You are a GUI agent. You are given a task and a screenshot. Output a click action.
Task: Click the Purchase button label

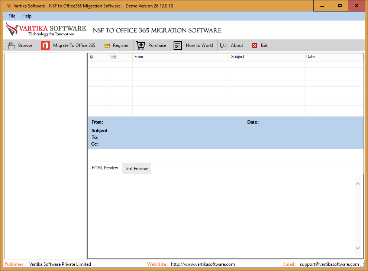point(157,45)
